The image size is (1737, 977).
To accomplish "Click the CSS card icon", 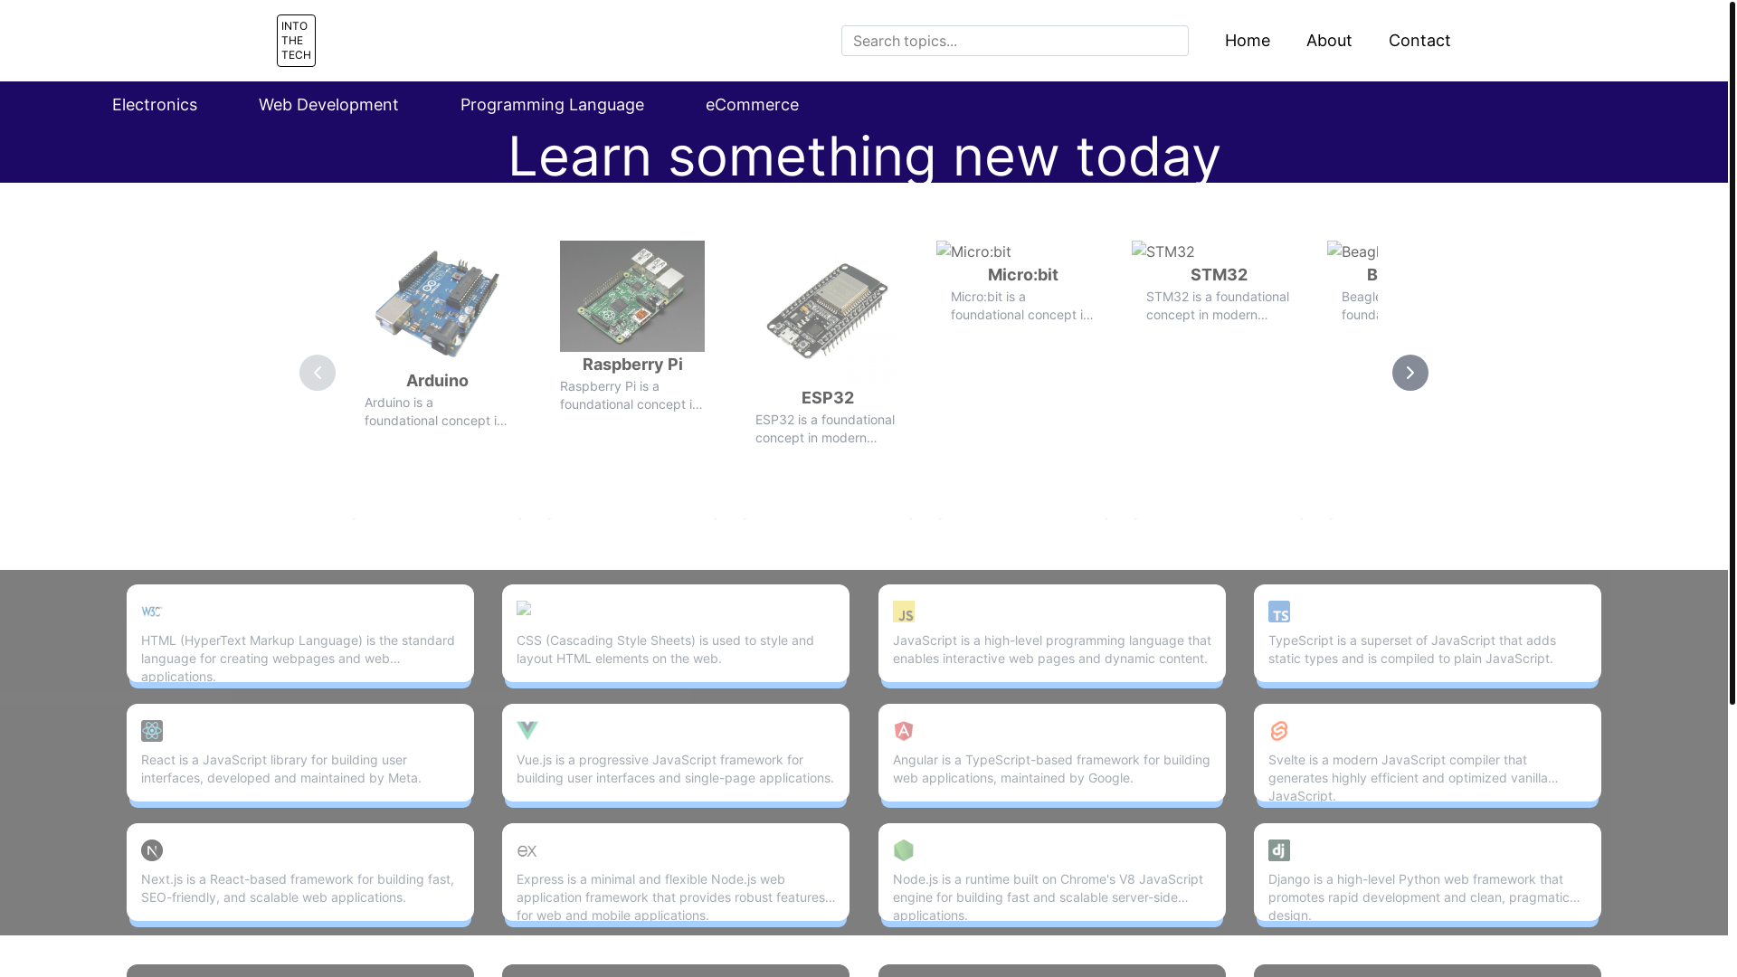I will pyautogui.click(x=524, y=608).
